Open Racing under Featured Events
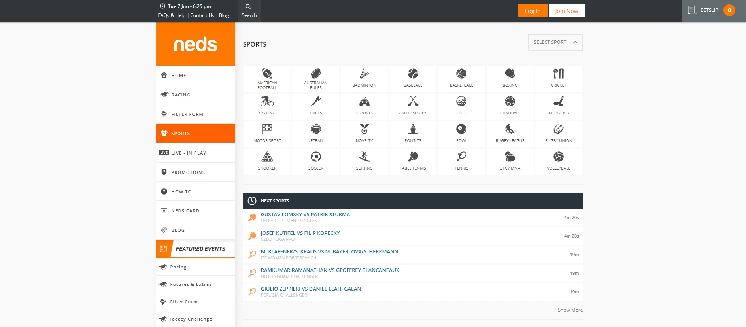The height and width of the screenshot is (327, 746). [196, 267]
